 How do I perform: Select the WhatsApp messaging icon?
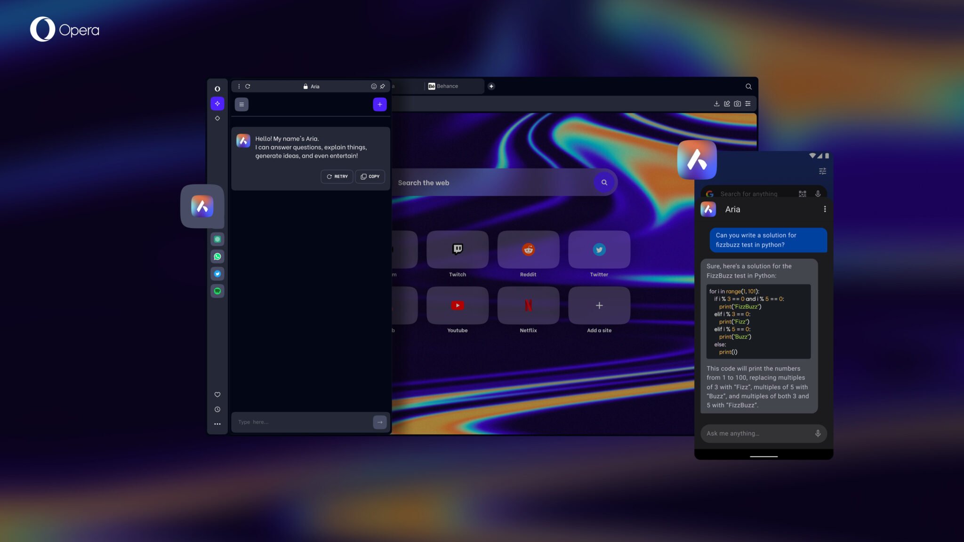point(217,257)
